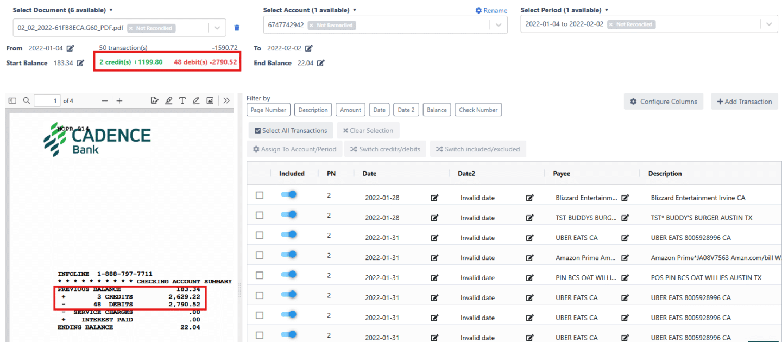Select the PDF add image tool
Screen dimensions: 782x342
click(210, 100)
